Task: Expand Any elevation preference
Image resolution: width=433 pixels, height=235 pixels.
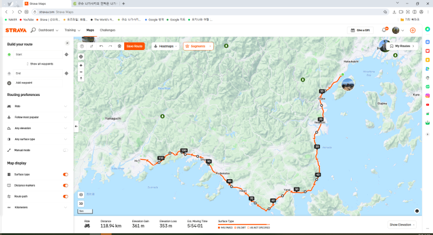Action: click(65, 129)
